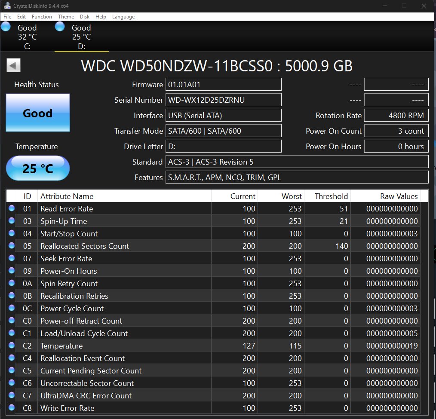
Task: Click the previous disk arrow button
Action: tap(13, 65)
